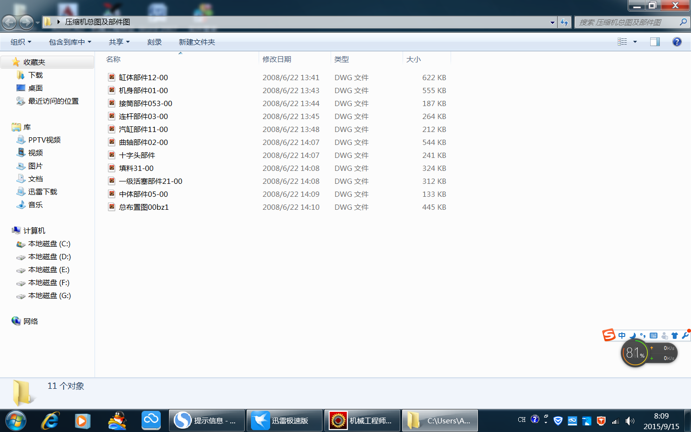Image resolution: width=691 pixels, height=432 pixels.
Task: Open the 共享 menu in the toolbar
Action: 118,42
